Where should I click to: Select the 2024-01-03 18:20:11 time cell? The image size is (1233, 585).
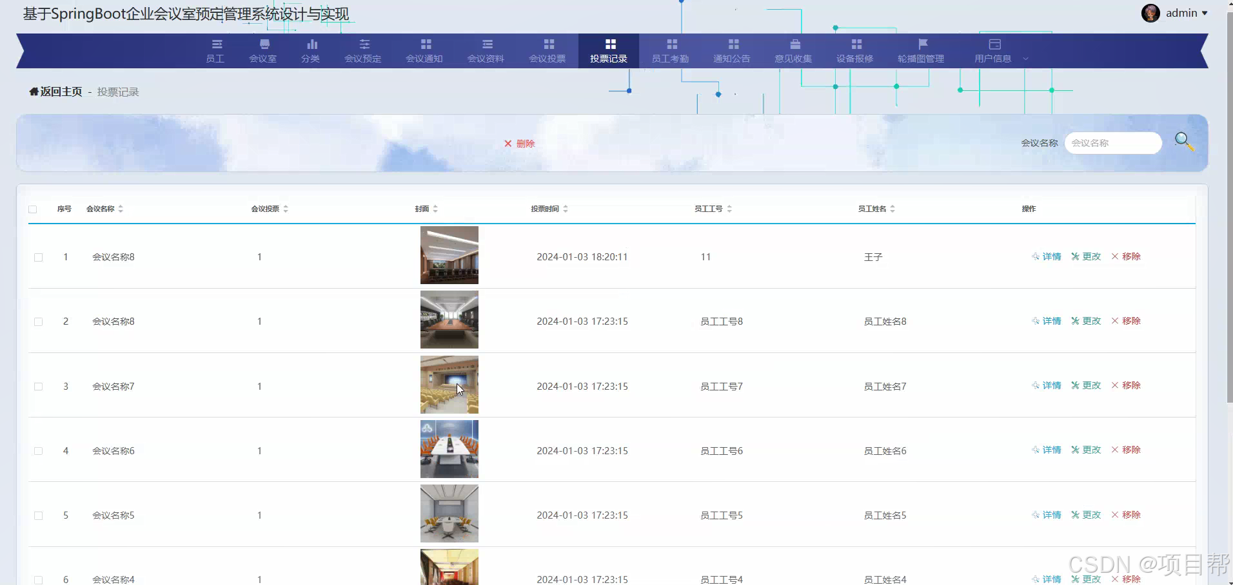(x=582, y=257)
